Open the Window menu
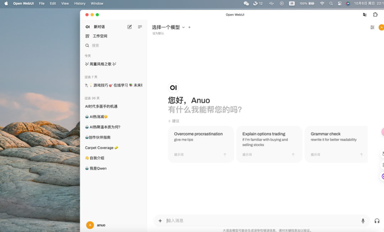The image size is (384, 232). (97, 4)
